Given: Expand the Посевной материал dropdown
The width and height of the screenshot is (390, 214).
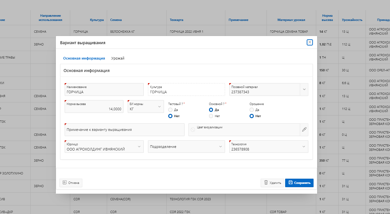Looking at the screenshot, I should 304,89.
